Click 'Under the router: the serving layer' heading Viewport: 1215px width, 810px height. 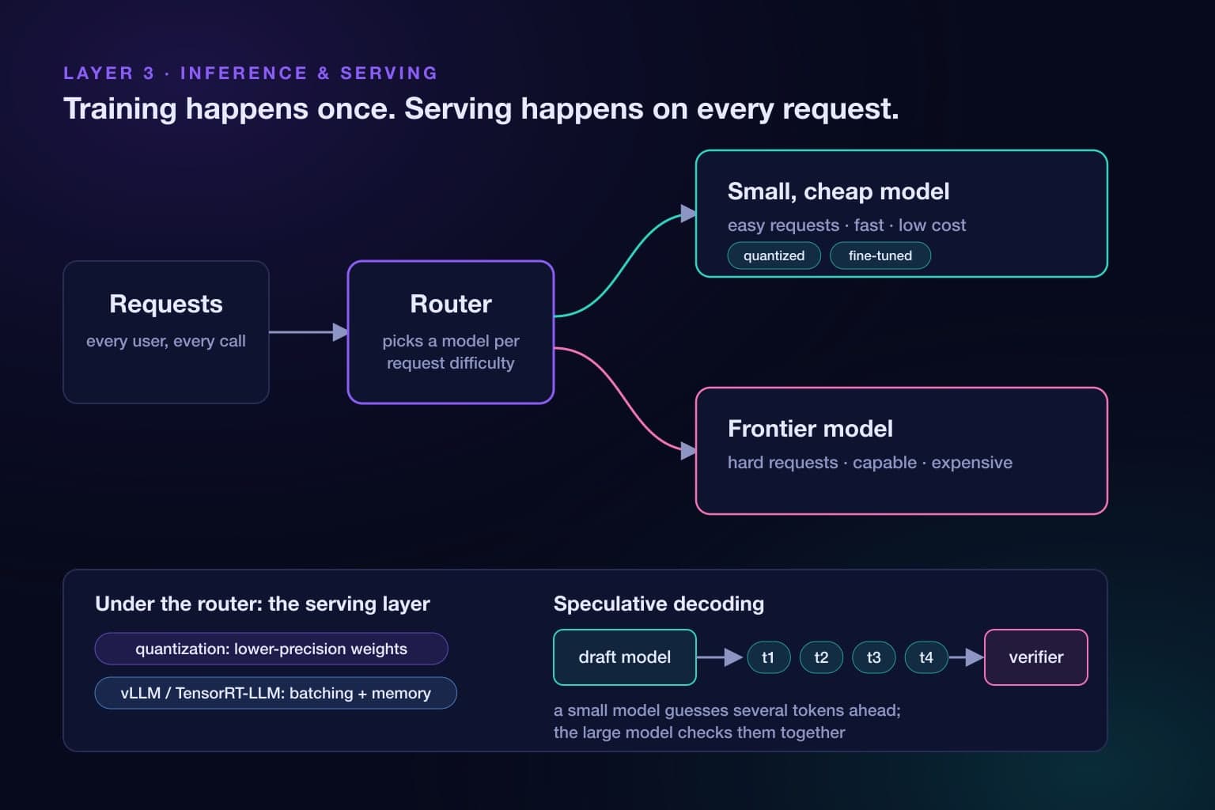(263, 604)
